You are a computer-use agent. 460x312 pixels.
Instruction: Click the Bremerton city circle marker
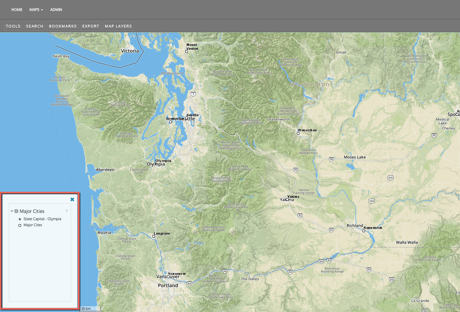click(170, 122)
